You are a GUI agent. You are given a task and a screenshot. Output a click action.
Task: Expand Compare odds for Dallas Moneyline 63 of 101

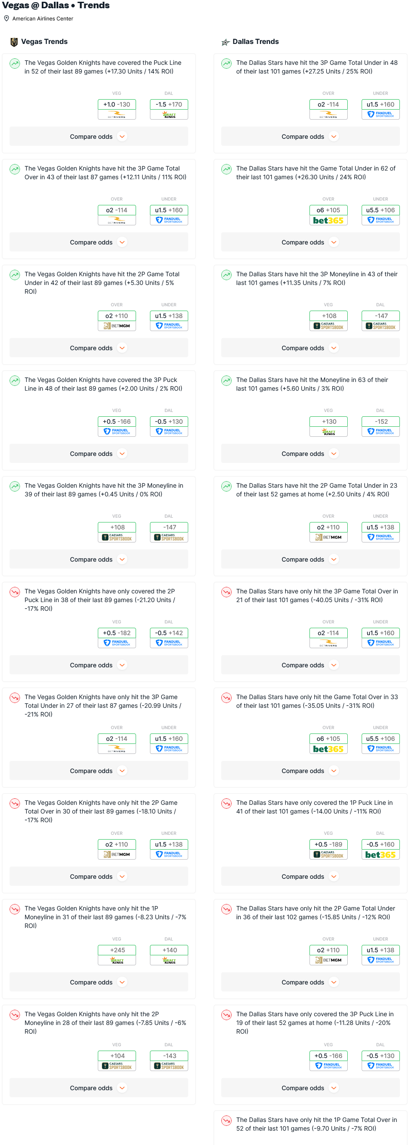click(x=310, y=454)
